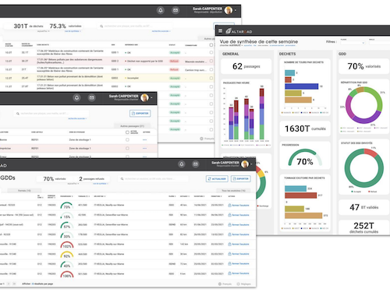Click the export icon inside the GDDs EXPORTER button
Viewport: 390px width, 292px height.
pos(234,179)
